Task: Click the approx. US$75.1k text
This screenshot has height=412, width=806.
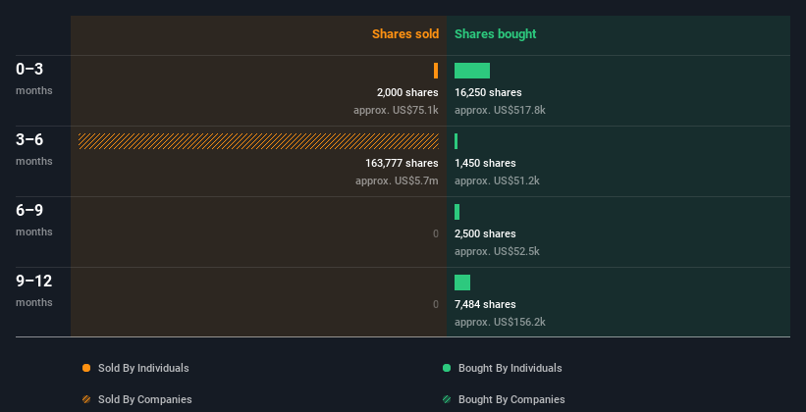Action: tap(396, 111)
